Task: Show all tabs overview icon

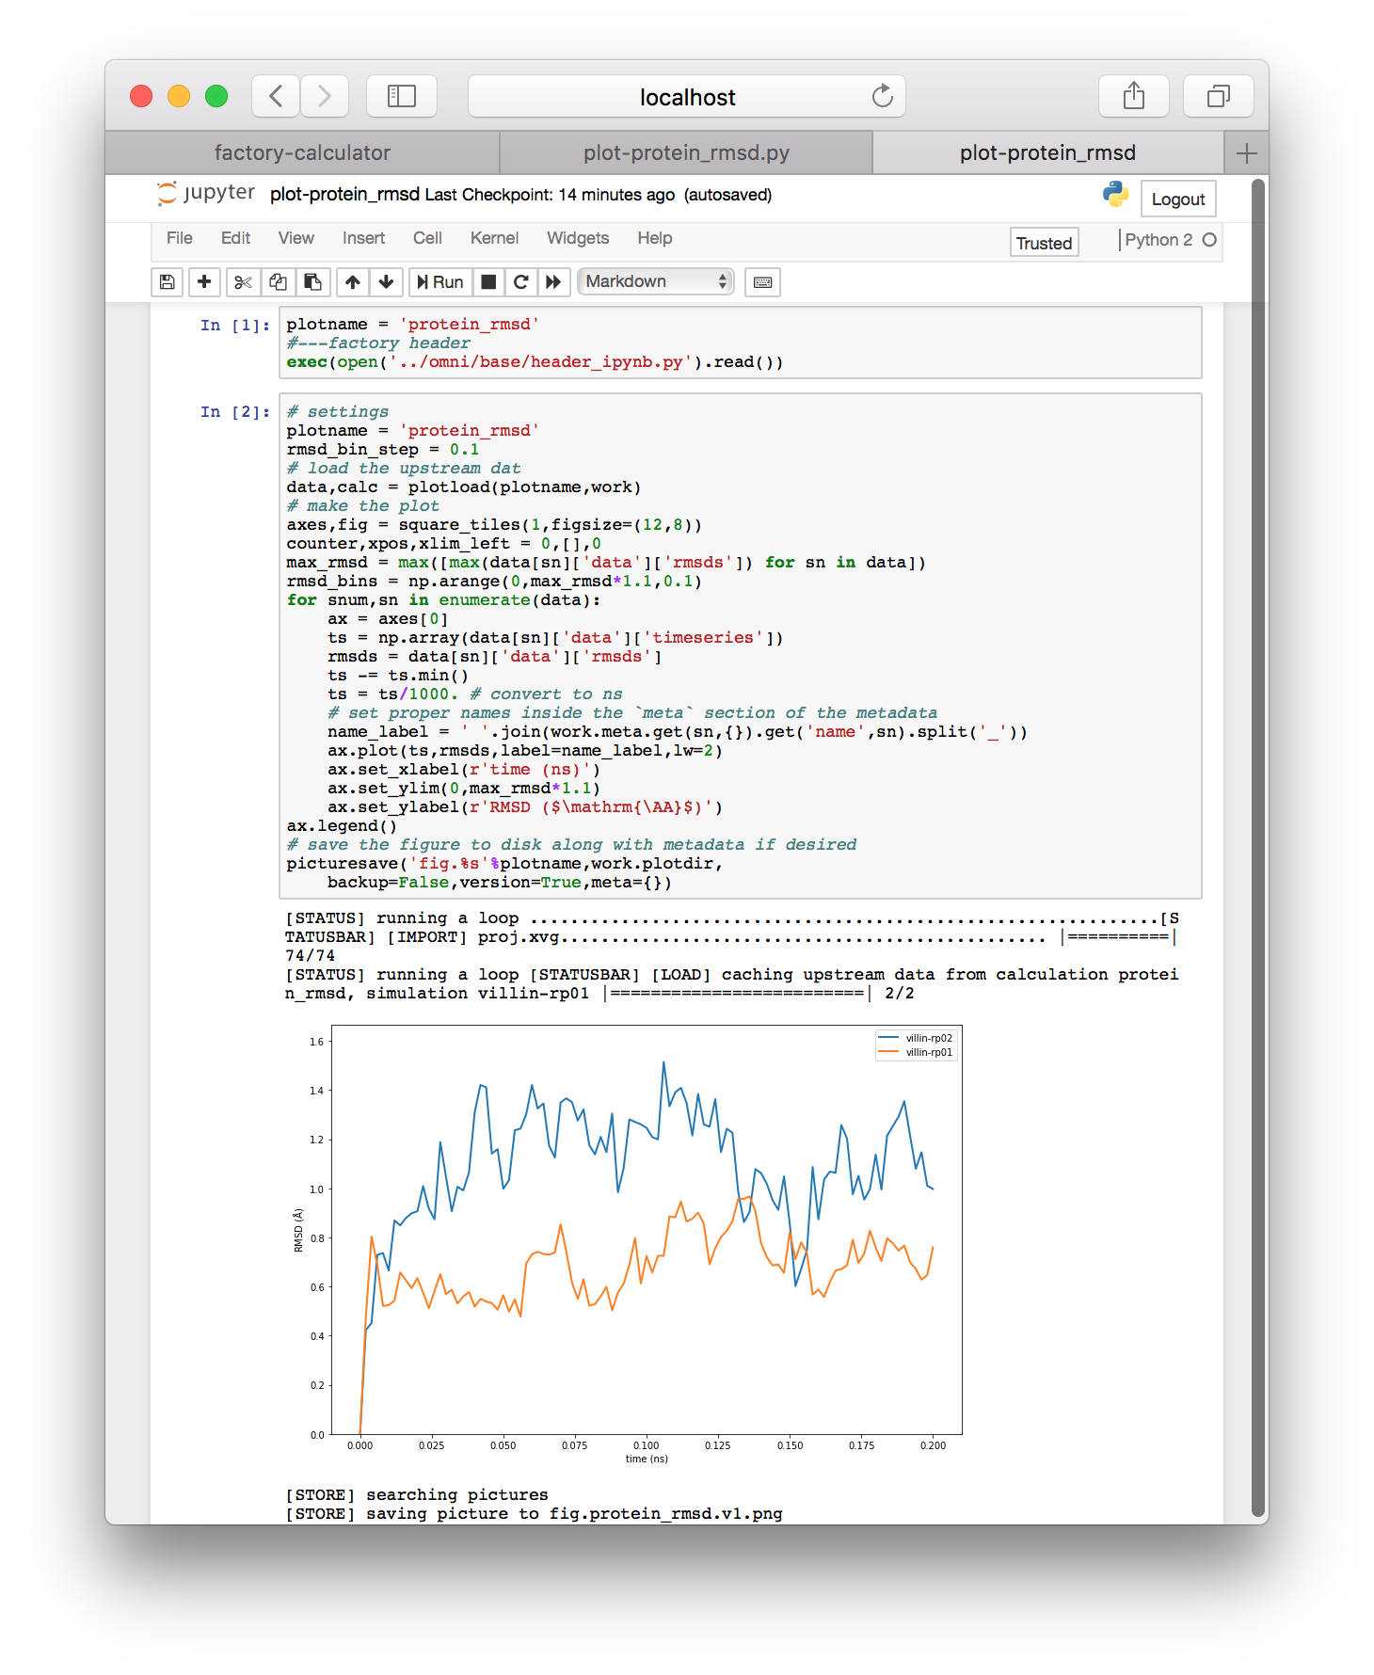Action: (1219, 96)
